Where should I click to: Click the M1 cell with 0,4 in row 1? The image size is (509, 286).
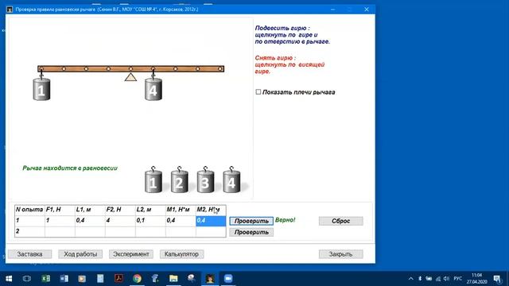pos(181,221)
